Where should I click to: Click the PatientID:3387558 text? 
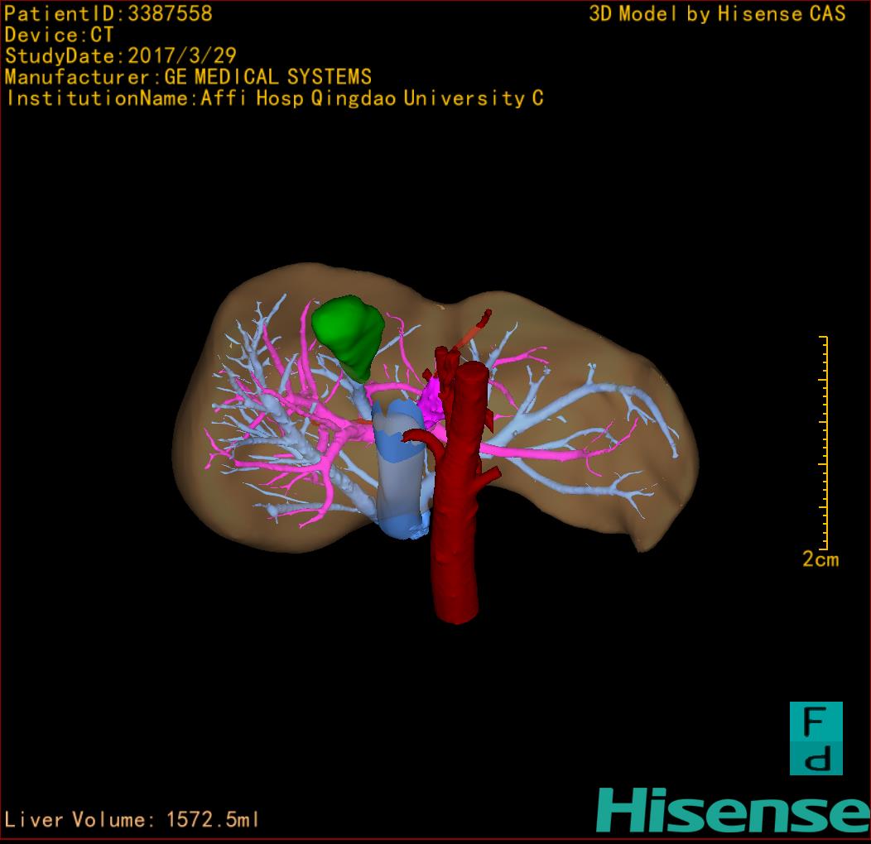[108, 14]
